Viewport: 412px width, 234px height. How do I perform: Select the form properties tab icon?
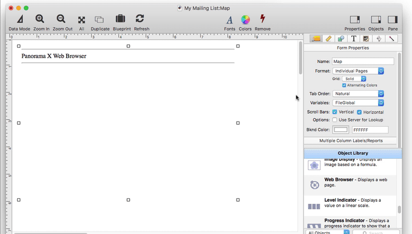point(316,38)
